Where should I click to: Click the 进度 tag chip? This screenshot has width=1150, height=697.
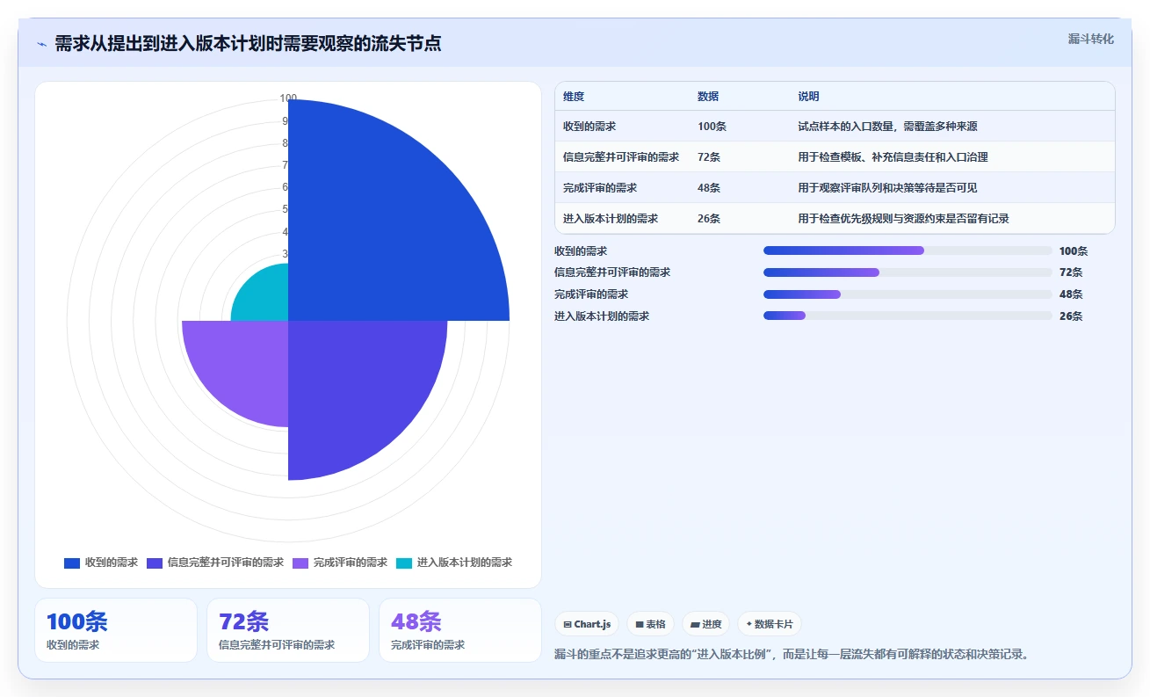[705, 624]
